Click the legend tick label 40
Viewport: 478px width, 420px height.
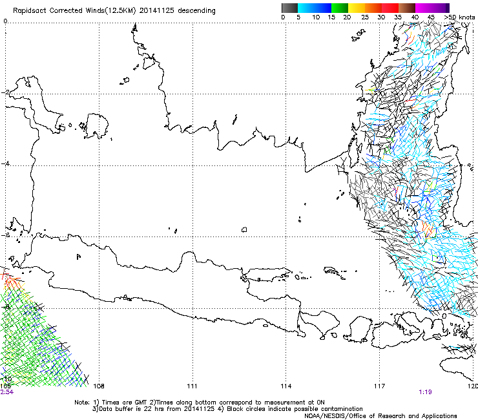coord(415,17)
